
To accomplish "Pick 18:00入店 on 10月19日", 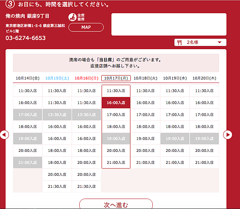I will tap(175, 127).
